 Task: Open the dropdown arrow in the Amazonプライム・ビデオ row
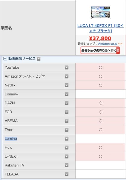tap(66, 76)
